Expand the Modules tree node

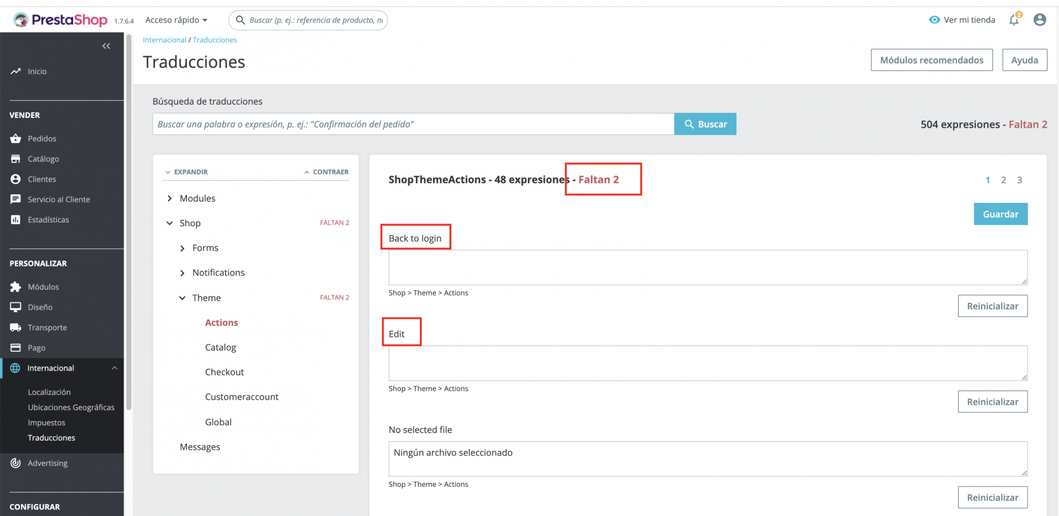pyautogui.click(x=170, y=198)
